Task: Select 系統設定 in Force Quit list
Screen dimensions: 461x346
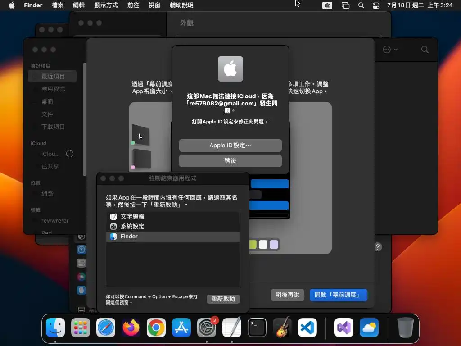Action: tap(173, 227)
